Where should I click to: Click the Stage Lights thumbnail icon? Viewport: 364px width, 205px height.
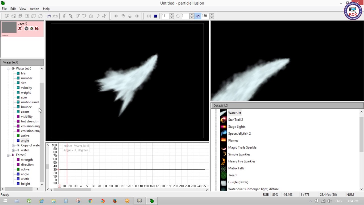pos(223,126)
